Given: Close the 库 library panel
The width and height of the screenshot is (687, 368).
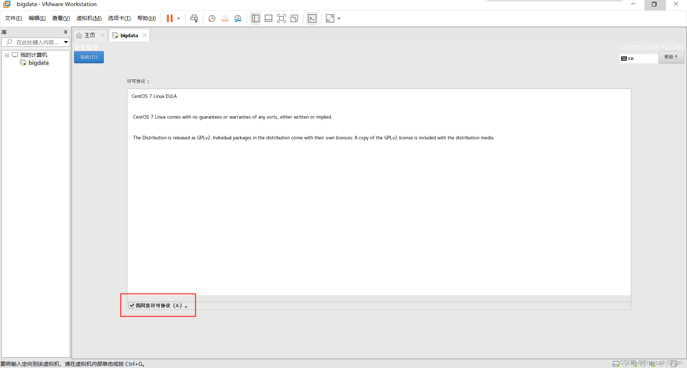Looking at the screenshot, I should click(65, 32).
